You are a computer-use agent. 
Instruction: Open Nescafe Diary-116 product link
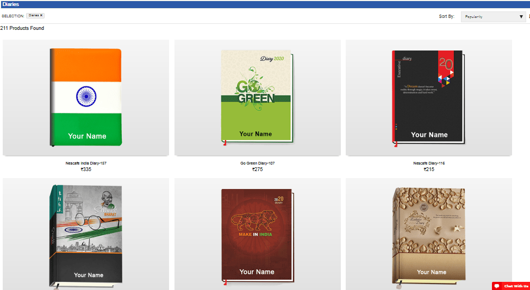click(x=429, y=163)
